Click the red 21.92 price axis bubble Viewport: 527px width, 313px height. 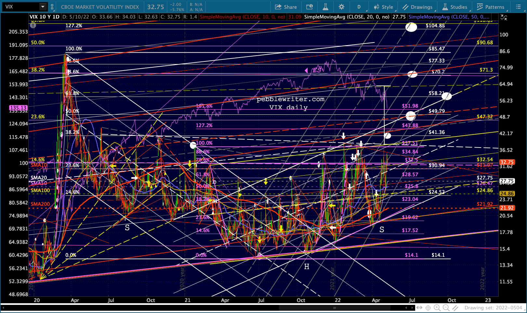tap(507, 208)
